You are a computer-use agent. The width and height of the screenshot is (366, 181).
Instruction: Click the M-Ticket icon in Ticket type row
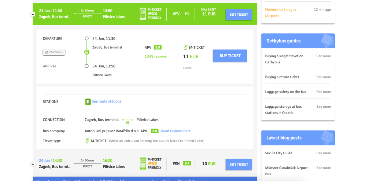point(87,141)
